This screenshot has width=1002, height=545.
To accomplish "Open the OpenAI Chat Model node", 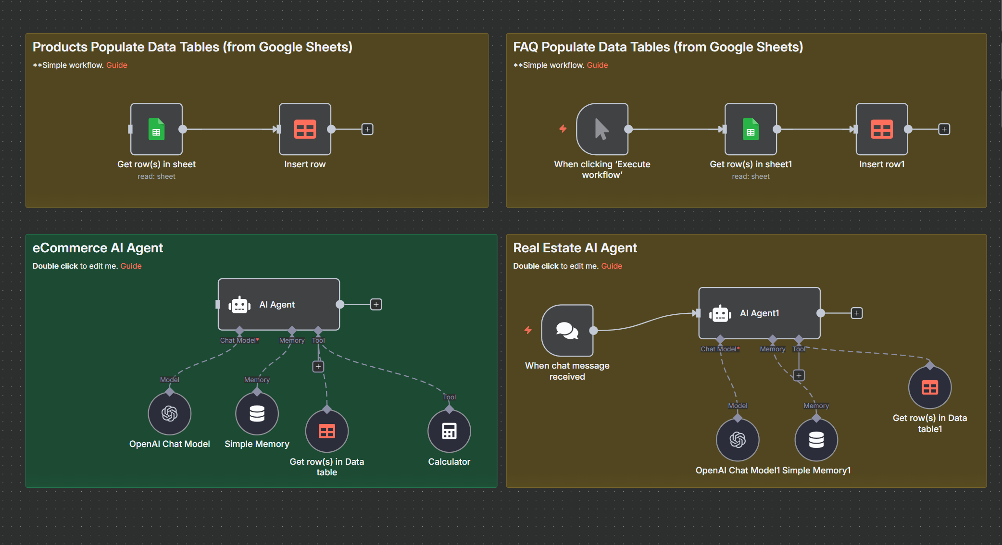I will [x=169, y=413].
